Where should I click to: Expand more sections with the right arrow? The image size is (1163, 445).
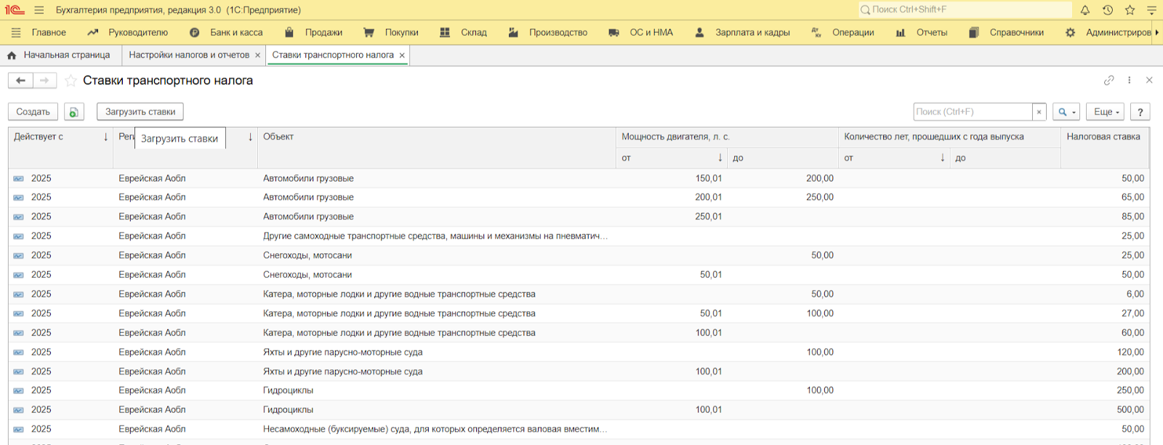[1157, 33]
